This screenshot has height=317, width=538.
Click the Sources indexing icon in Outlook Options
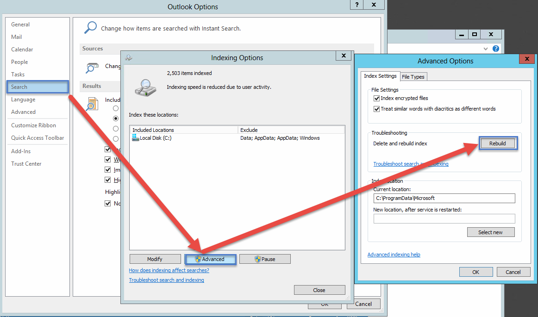click(93, 68)
